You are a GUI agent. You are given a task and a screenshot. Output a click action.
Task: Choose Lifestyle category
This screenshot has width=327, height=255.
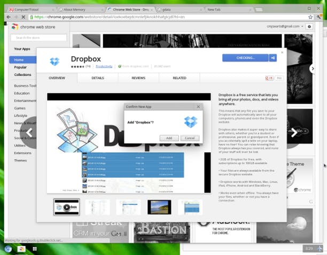coord(21,115)
